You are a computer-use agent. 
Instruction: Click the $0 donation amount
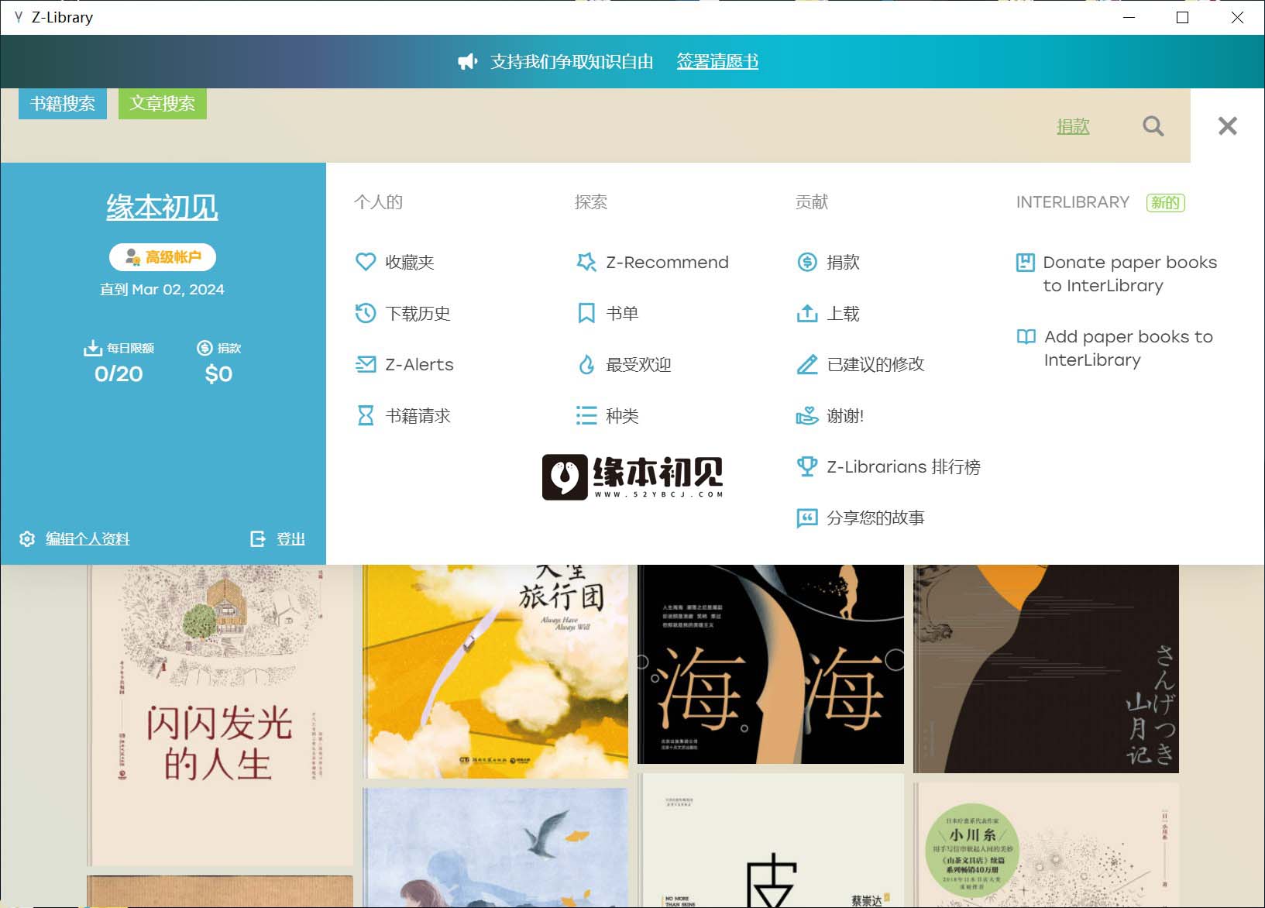pyautogui.click(x=218, y=374)
